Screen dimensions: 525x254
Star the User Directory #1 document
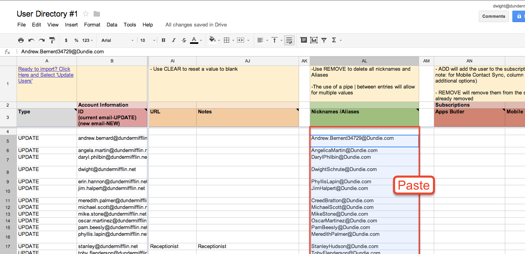[x=86, y=14]
